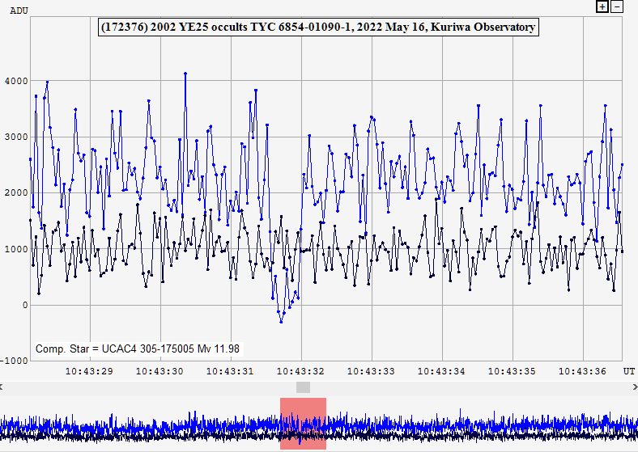Click the overview strip left of the red region

(x=138, y=424)
